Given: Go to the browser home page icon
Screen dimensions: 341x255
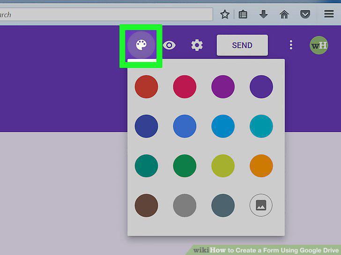Looking at the screenshot, I should click(x=284, y=14).
